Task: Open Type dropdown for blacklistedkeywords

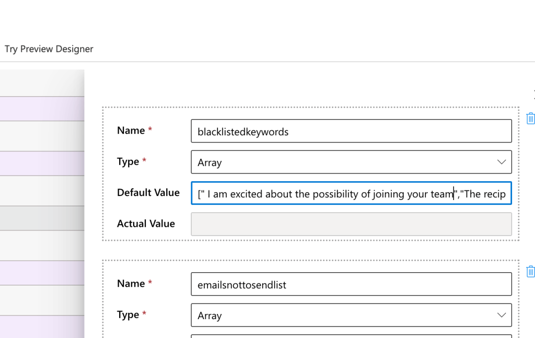Action: [351, 162]
